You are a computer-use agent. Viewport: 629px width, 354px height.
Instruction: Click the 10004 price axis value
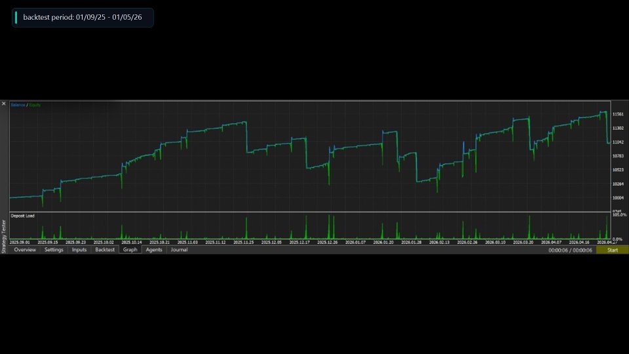click(x=618, y=198)
